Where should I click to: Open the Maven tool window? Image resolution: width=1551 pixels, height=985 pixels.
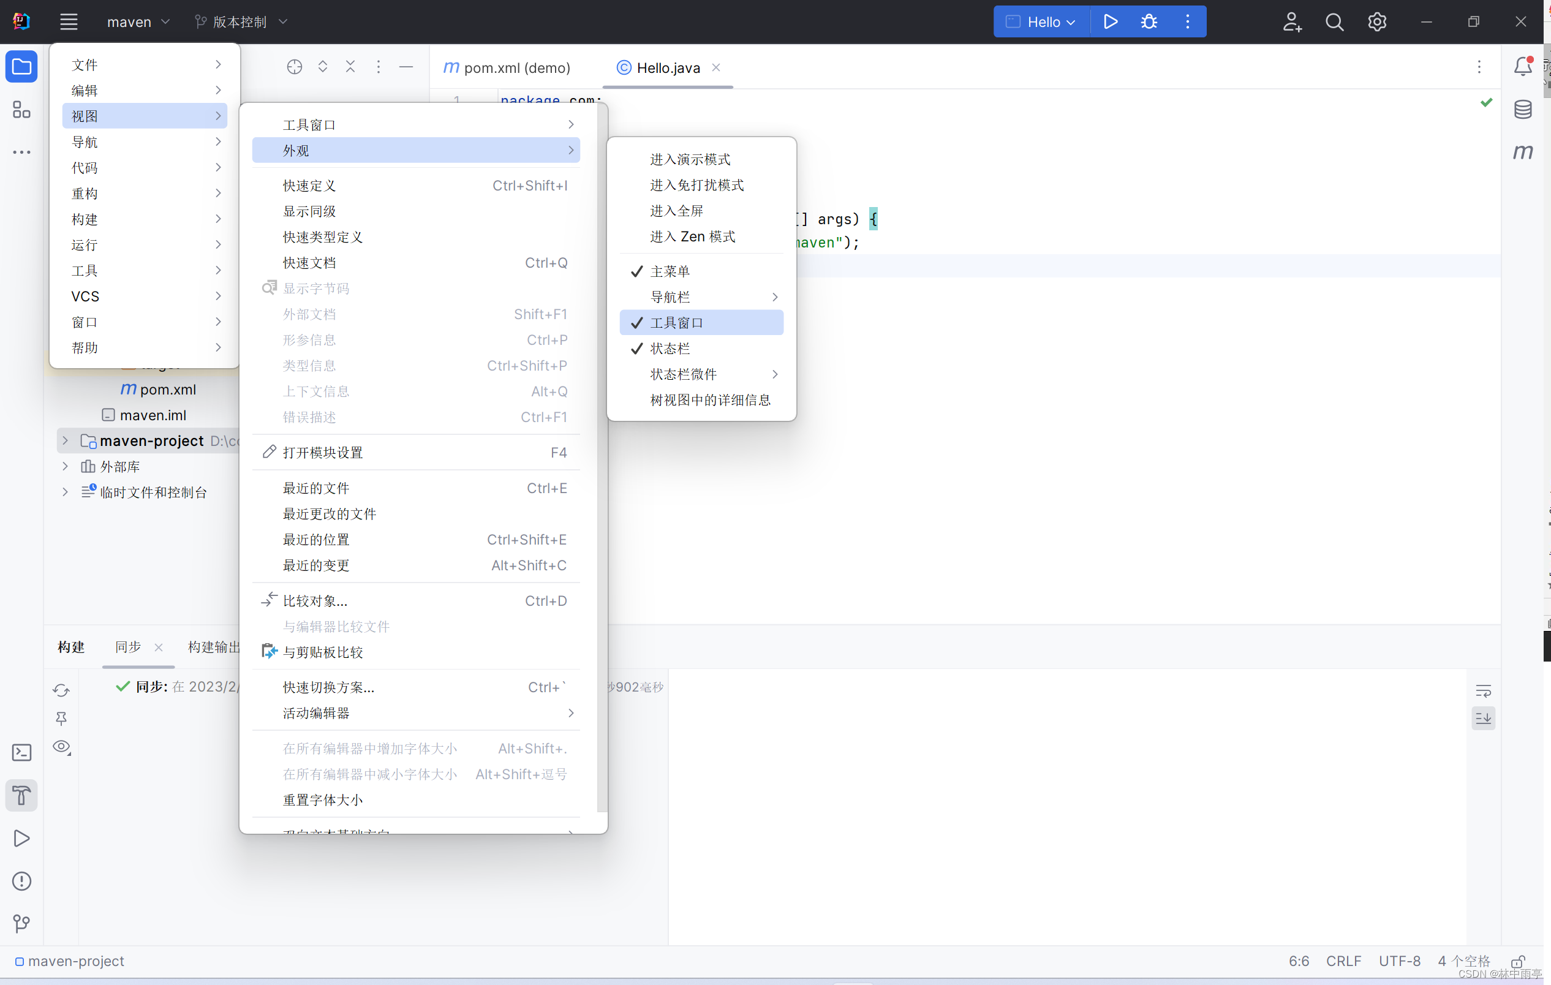click(1523, 152)
